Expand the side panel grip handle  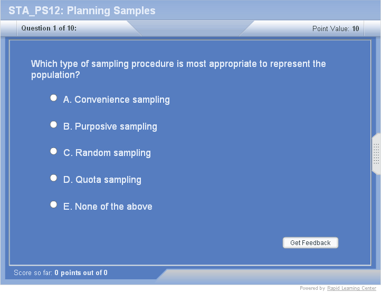tap(376, 154)
